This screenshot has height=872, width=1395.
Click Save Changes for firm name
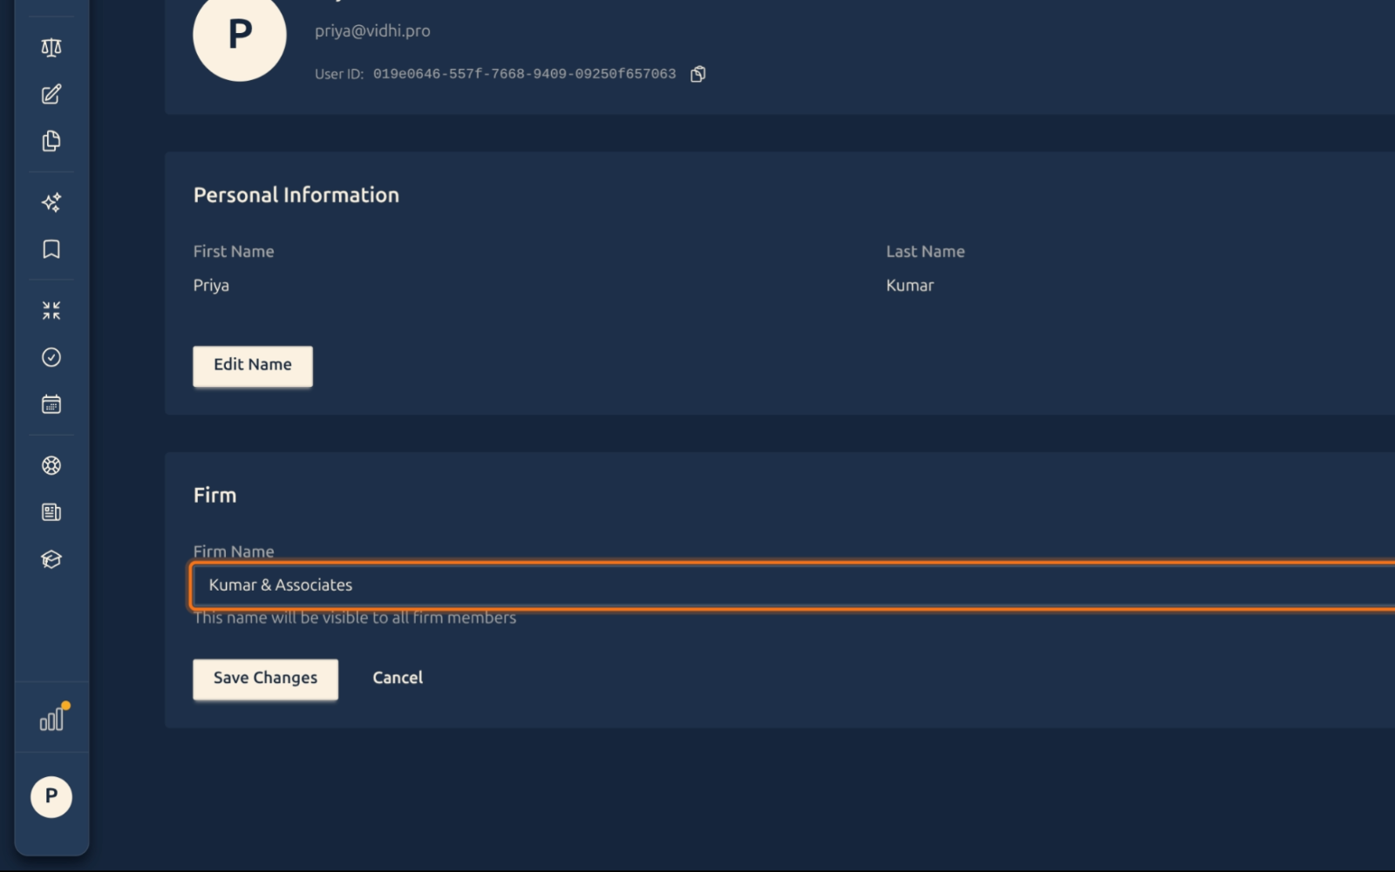tap(265, 679)
